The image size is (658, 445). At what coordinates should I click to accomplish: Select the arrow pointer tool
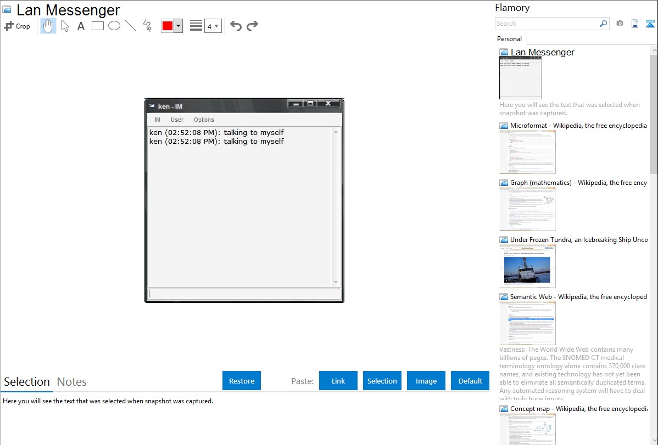65,26
